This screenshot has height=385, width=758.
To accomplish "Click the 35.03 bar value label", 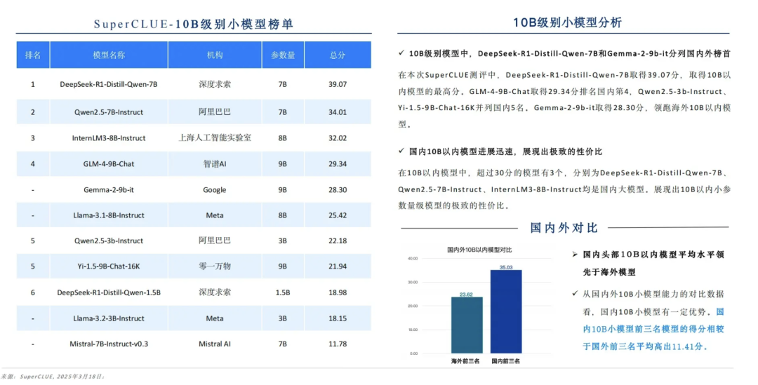I will 506,267.
